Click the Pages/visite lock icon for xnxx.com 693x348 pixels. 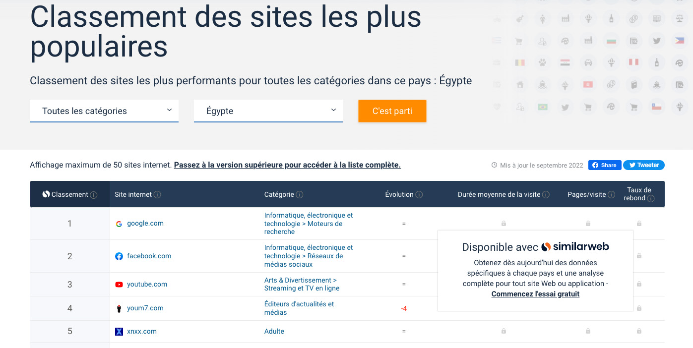[588, 331]
